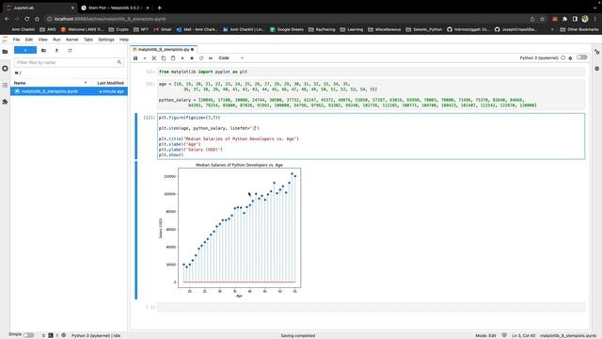Open the running terminals and kernels sidebar
The image size is (602, 339).
(5, 69)
